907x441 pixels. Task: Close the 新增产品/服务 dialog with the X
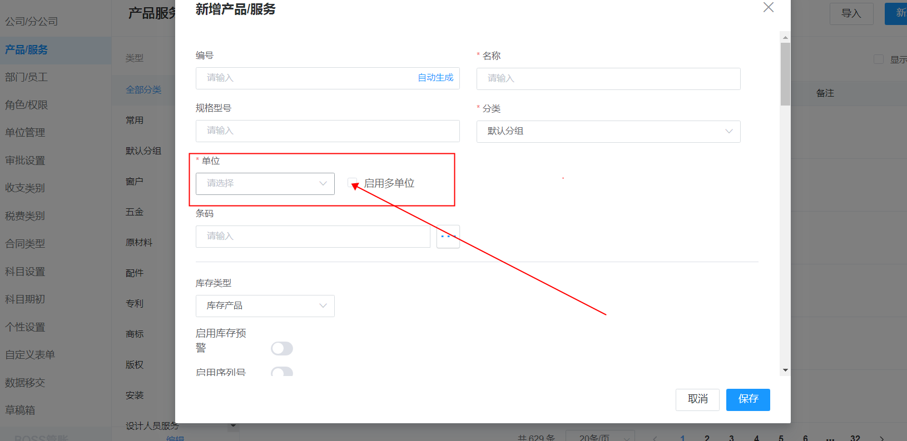[x=769, y=7]
